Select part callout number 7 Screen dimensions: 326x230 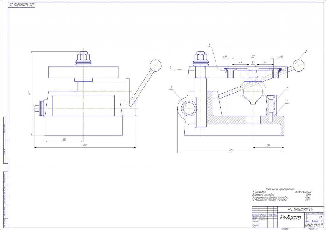coord(287,88)
